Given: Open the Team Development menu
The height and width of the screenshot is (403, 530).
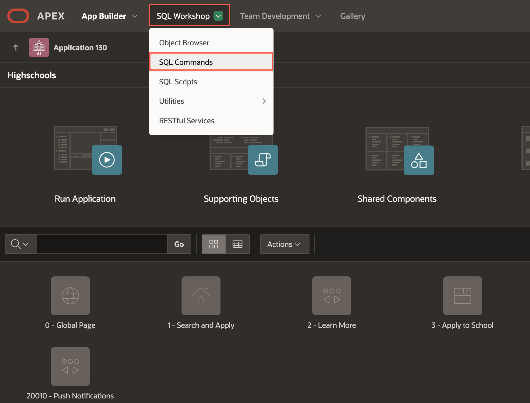Looking at the screenshot, I should tap(275, 16).
